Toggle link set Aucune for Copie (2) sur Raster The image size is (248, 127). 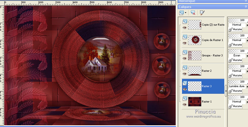coord(235,29)
